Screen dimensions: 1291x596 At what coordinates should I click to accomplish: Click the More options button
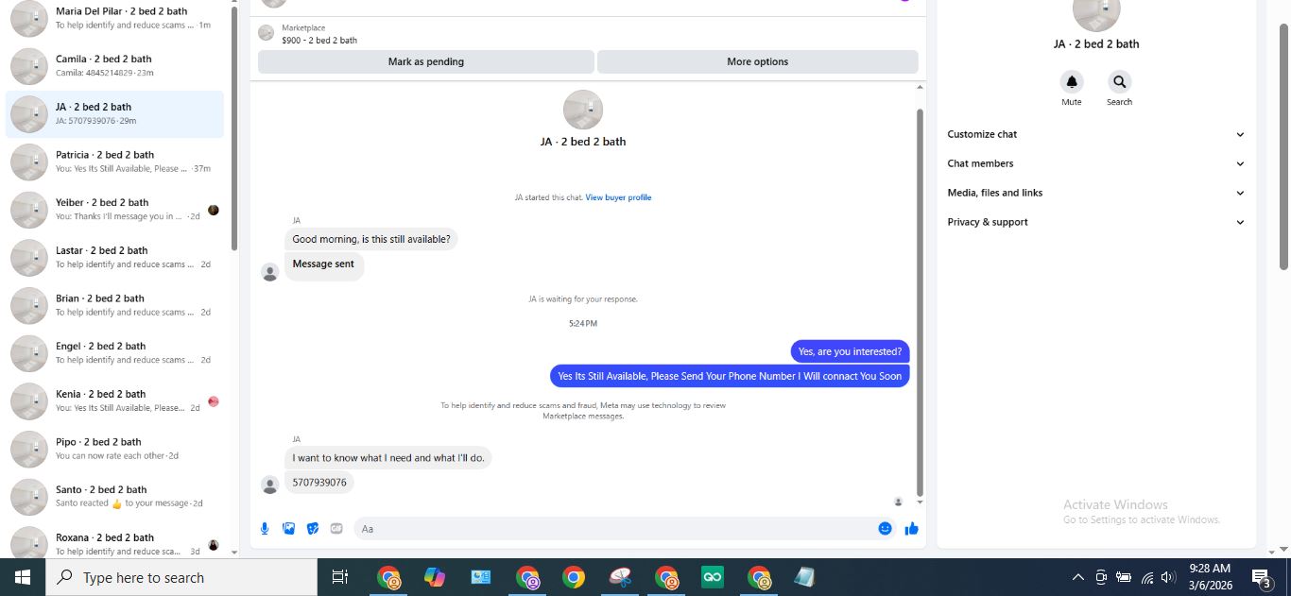click(x=758, y=61)
